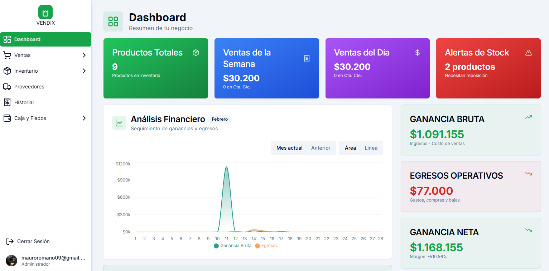Select the Mes actual tab
The width and height of the screenshot is (549, 271).
click(289, 147)
